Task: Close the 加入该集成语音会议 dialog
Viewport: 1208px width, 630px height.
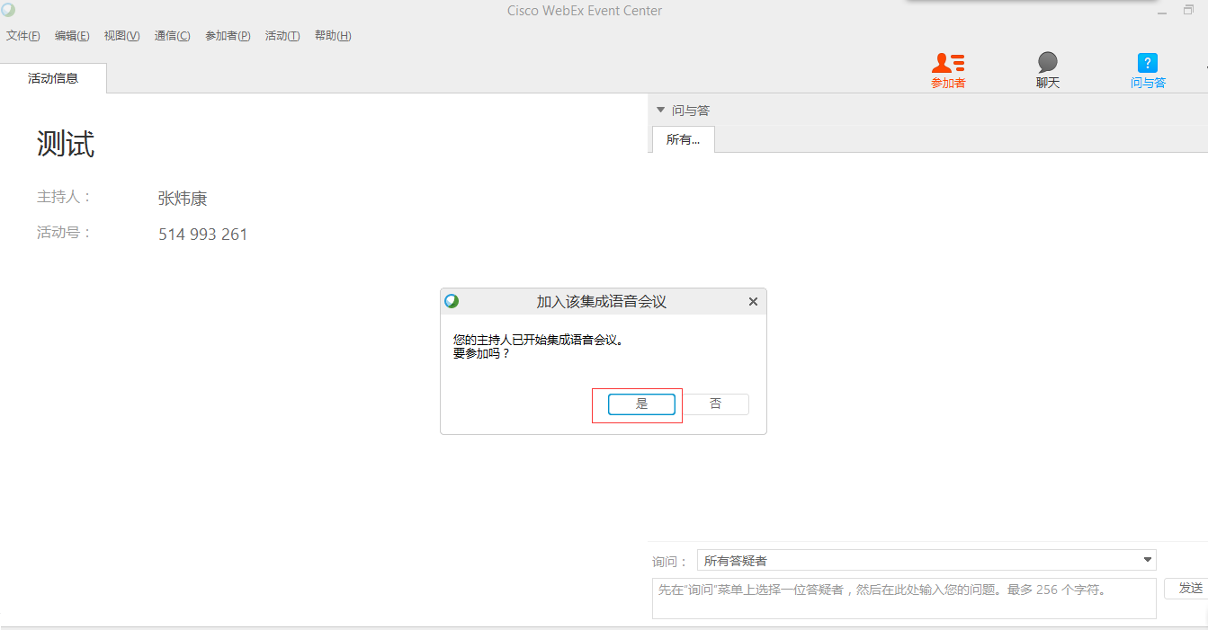Action: coord(753,302)
